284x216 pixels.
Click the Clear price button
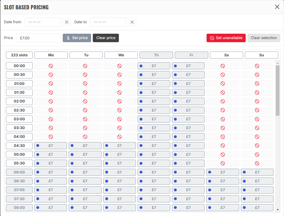(x=106, y=38)
